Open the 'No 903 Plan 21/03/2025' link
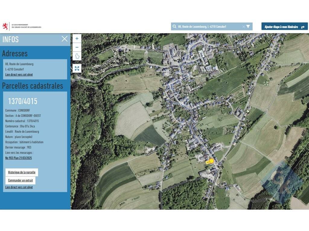This screenshot has width=309, height=231. tap(18, 158)
